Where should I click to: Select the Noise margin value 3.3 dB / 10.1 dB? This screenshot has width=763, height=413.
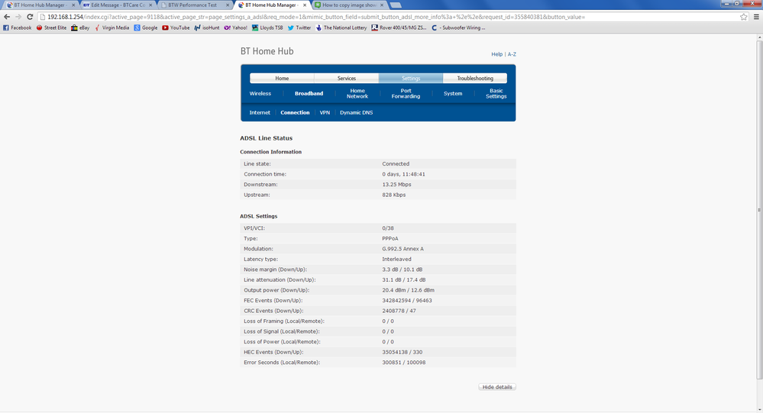point(402,269)
